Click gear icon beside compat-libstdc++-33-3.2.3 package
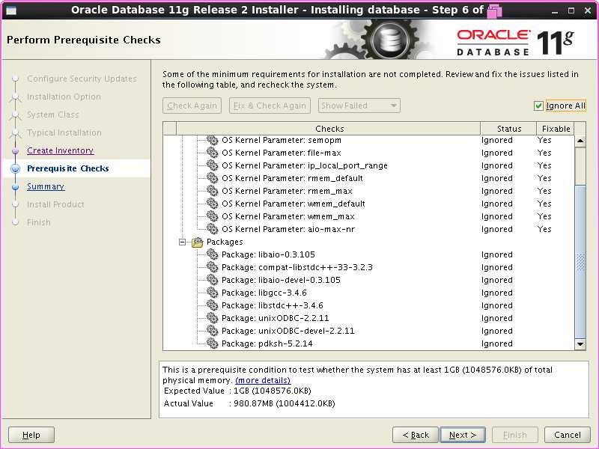This screenshot has width=599, height=449. tap(212, 267)
